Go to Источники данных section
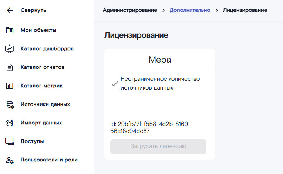This screenshot has width=283, height=174. pos(45,104)
